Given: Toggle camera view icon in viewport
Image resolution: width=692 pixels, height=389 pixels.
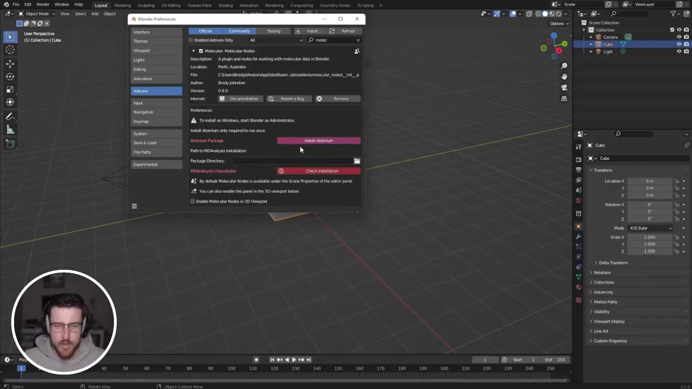Looking at the screenshot, I should [x=564, y=88].
